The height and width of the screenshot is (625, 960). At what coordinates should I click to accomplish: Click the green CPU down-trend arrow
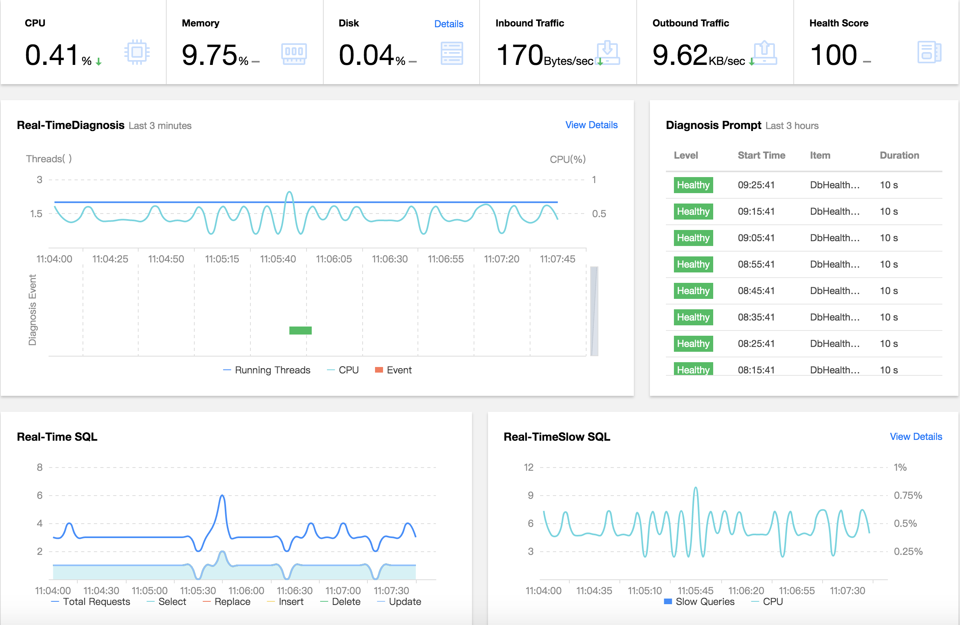99,62
